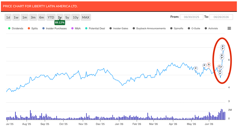Screen dimensions: 239x127
Task: Show the 5y price history
Action: pos(67,17)
